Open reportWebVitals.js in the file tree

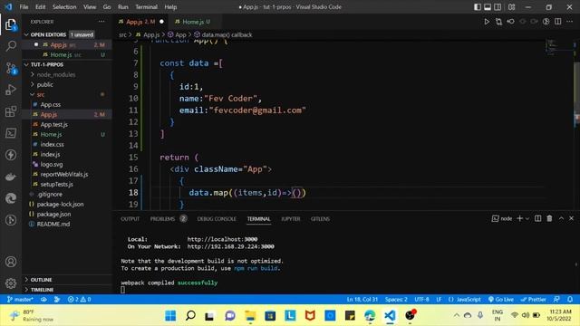click(x=64, y=174)
